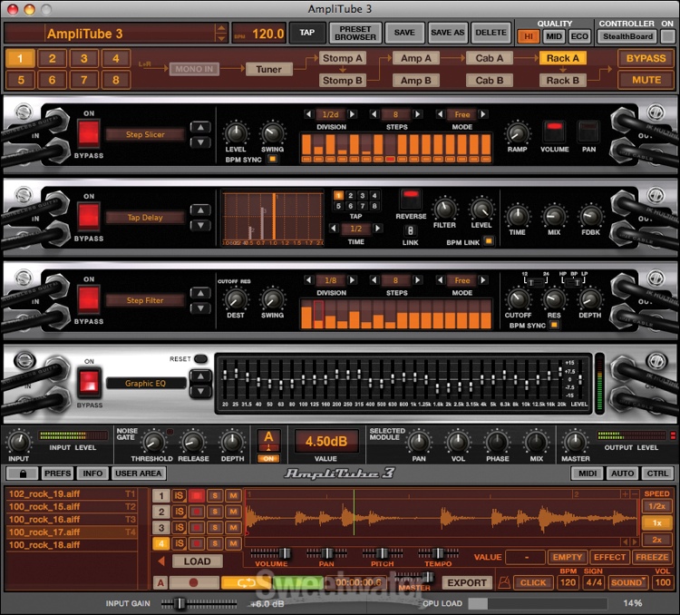Open the Tap Delay Time dropdown showing 1/2
This screenshot has width=680, height=615.
[x=356, y=229]
